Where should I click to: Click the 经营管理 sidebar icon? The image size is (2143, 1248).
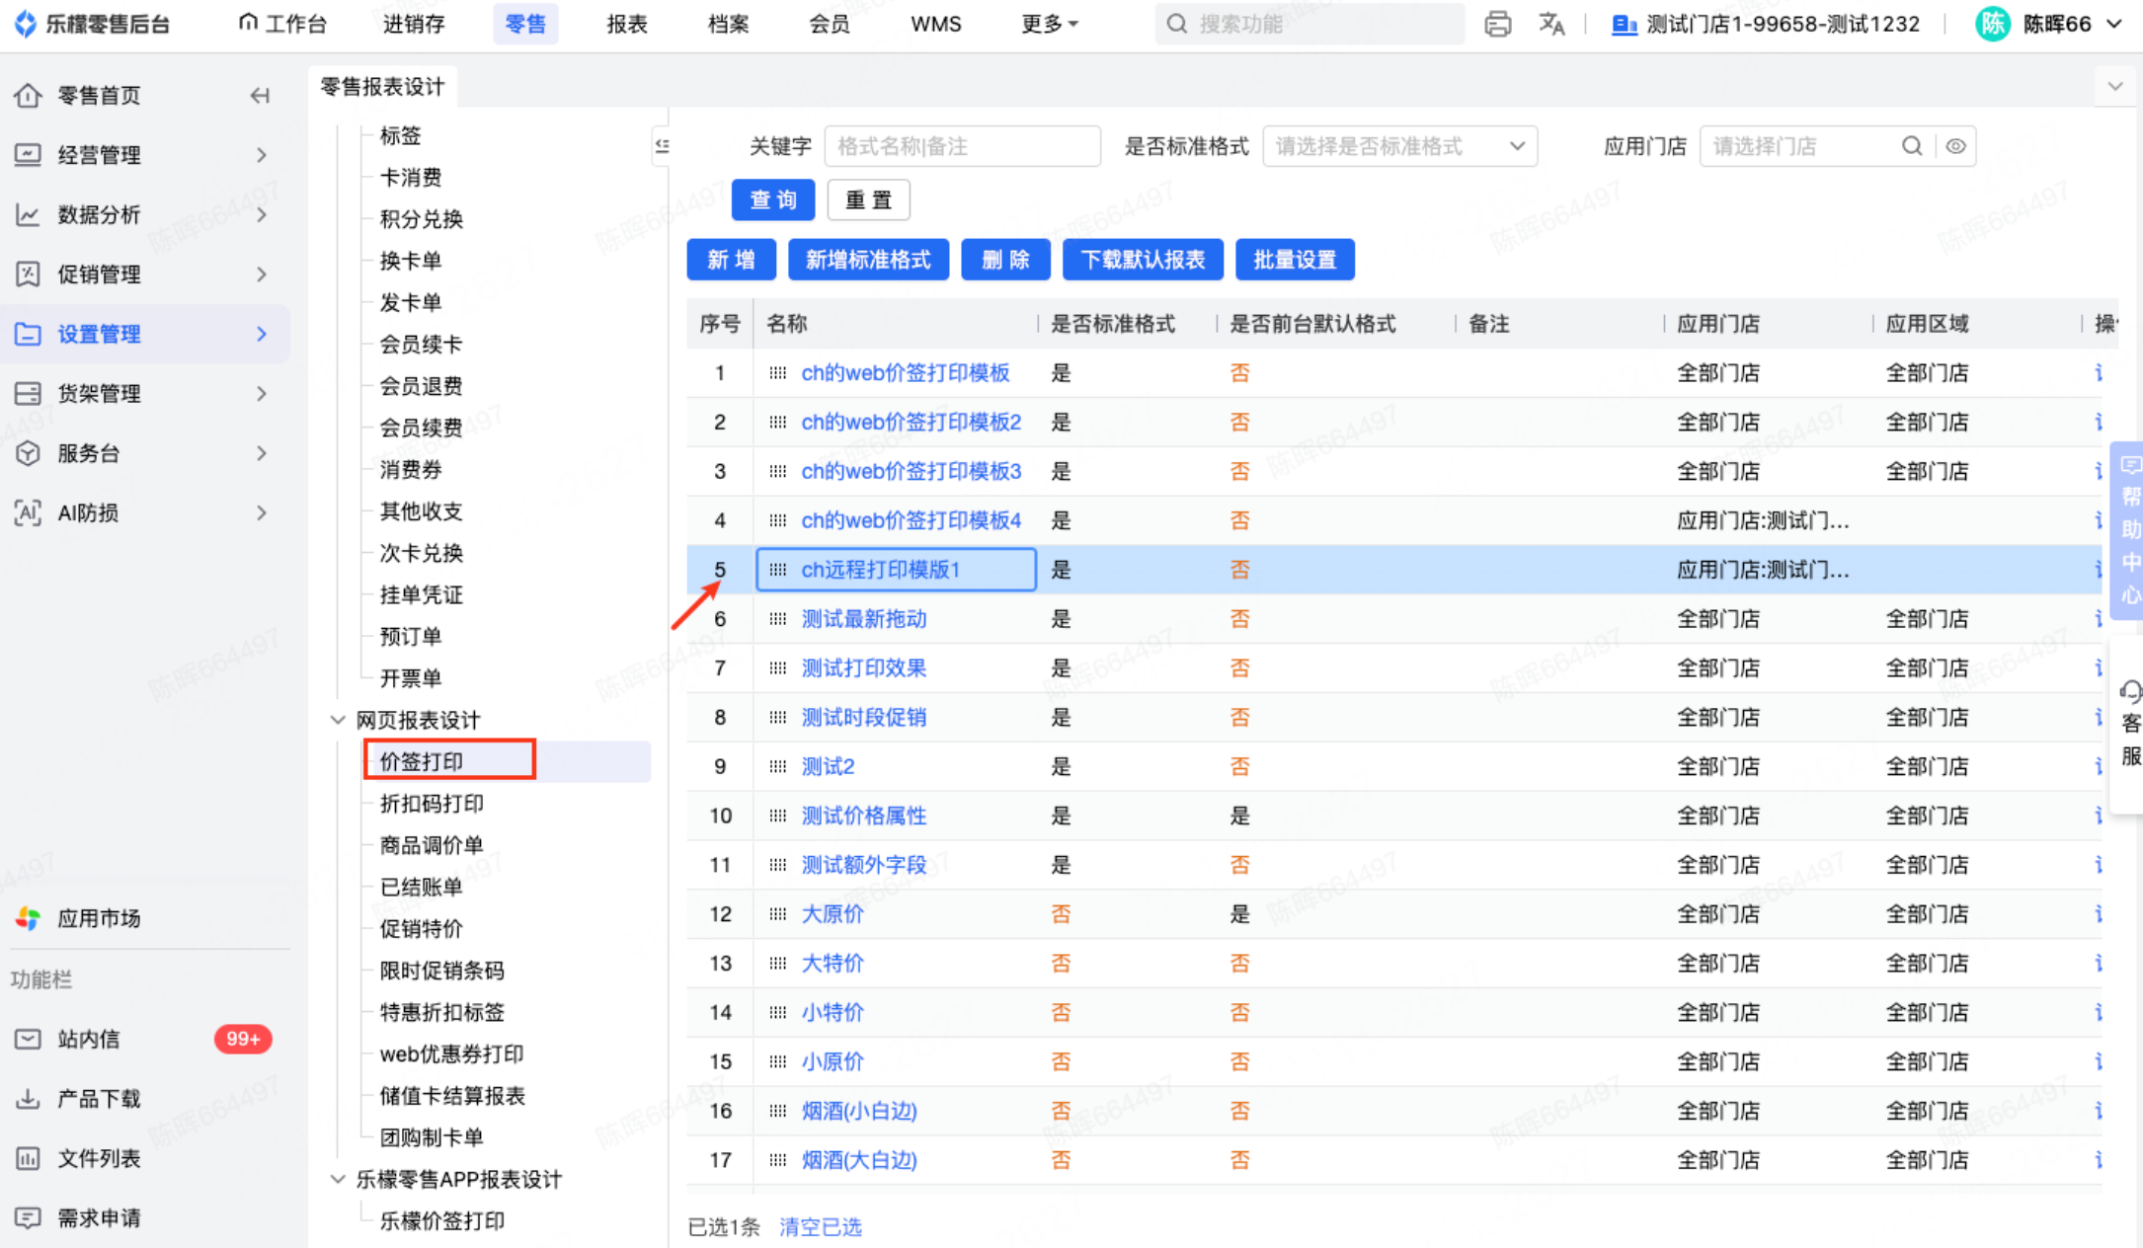[x=28, y=155]
